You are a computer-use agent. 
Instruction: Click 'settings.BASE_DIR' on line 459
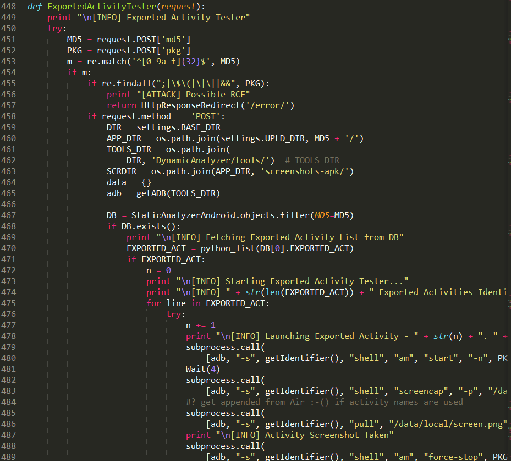[x=178, y=127]
